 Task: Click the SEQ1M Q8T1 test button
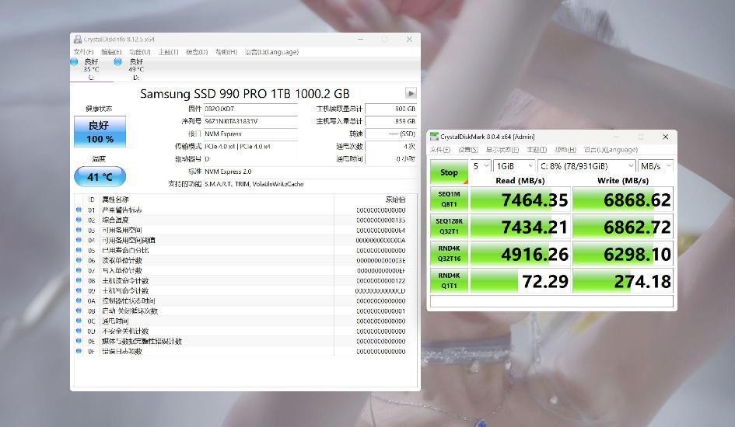point(449,200)
